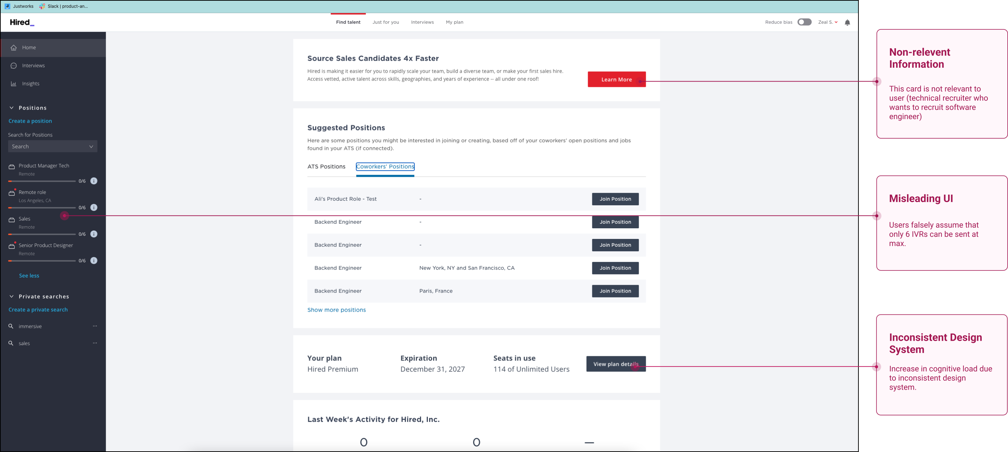Screen dimensions: 1008x452
Task: Click the search icon beside immersive
Action: coord(11,326)
